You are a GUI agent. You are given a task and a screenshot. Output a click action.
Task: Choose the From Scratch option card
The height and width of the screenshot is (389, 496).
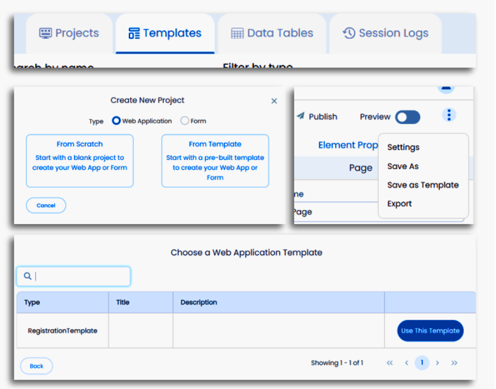coord(80,161)
